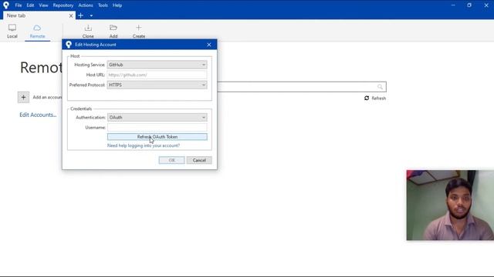Switch to the Remote repositories view
Screen dimensions: 494x277
pyautogui.click(x=37, y=31)
